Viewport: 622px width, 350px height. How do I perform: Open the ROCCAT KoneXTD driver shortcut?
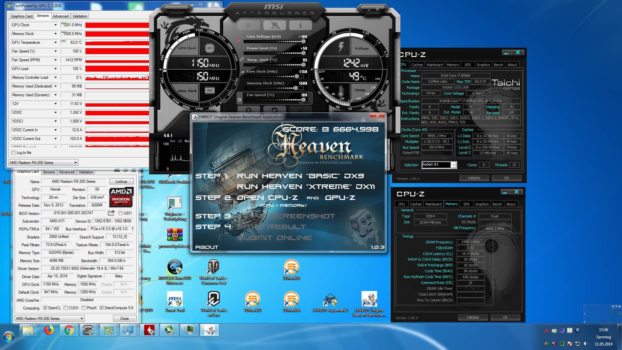(175, 272)
